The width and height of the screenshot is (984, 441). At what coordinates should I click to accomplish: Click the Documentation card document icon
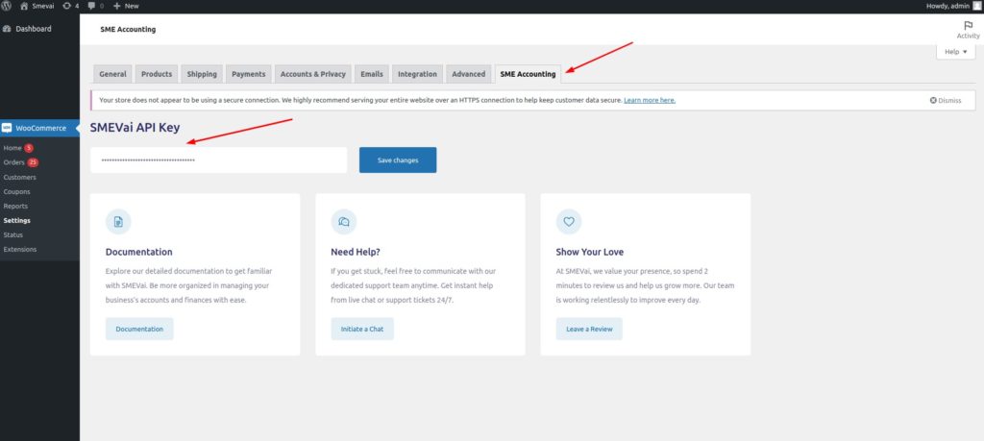pyautogui.click(x=118, y=221)
